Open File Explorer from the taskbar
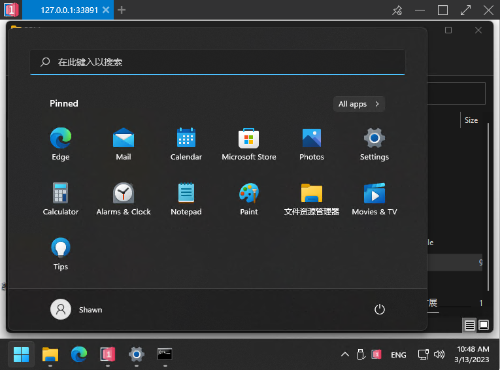Screen dimensions: 500x370 [50, 354]
